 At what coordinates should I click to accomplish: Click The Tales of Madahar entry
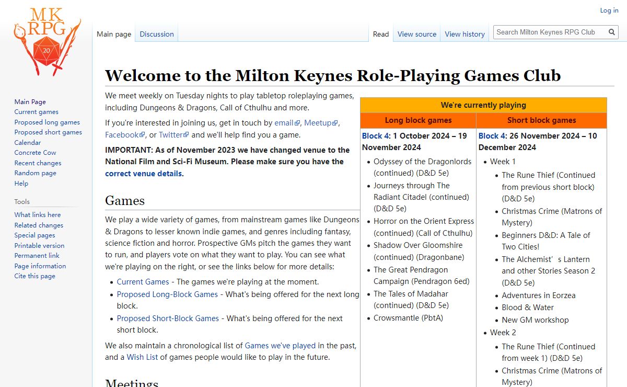411,300
